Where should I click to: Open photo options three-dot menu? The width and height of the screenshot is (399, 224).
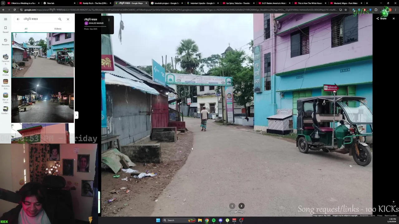pos(109,20)
